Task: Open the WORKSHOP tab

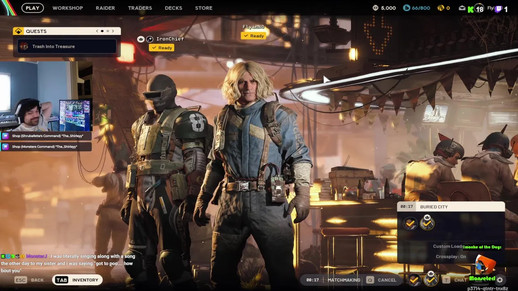Action: [x=68, y=8]
